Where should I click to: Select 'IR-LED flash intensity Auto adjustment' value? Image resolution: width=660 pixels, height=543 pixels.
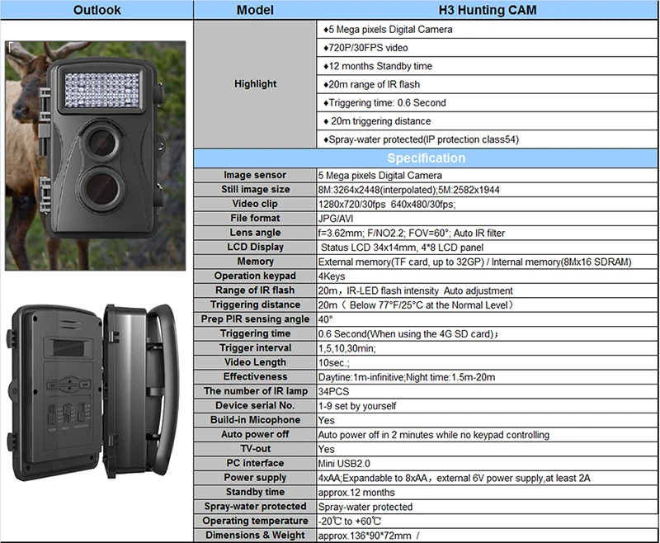coord(429,290)
